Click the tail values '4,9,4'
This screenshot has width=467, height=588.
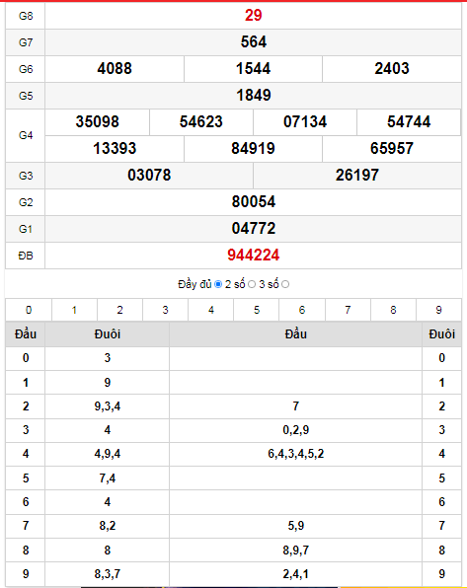point(108,454)
